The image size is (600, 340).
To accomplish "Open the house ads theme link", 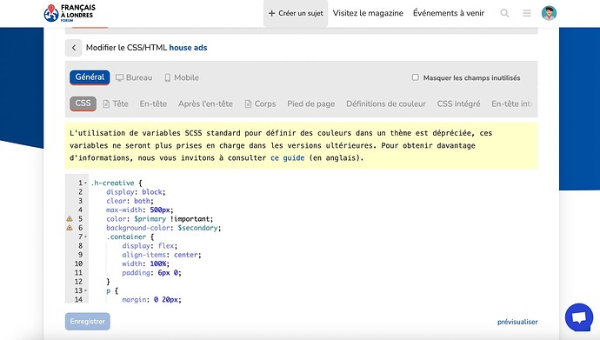I will pos(189,48).
